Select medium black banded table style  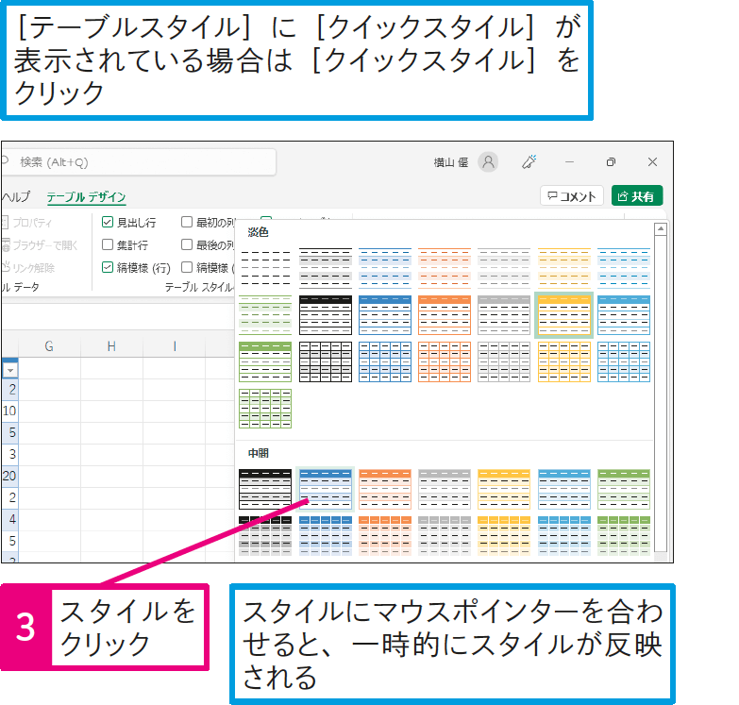[265, 489]
